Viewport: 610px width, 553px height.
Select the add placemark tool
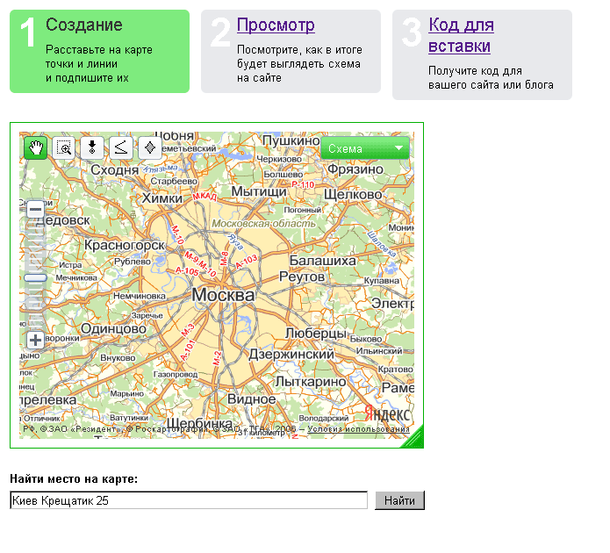click(x=92, y=147)
